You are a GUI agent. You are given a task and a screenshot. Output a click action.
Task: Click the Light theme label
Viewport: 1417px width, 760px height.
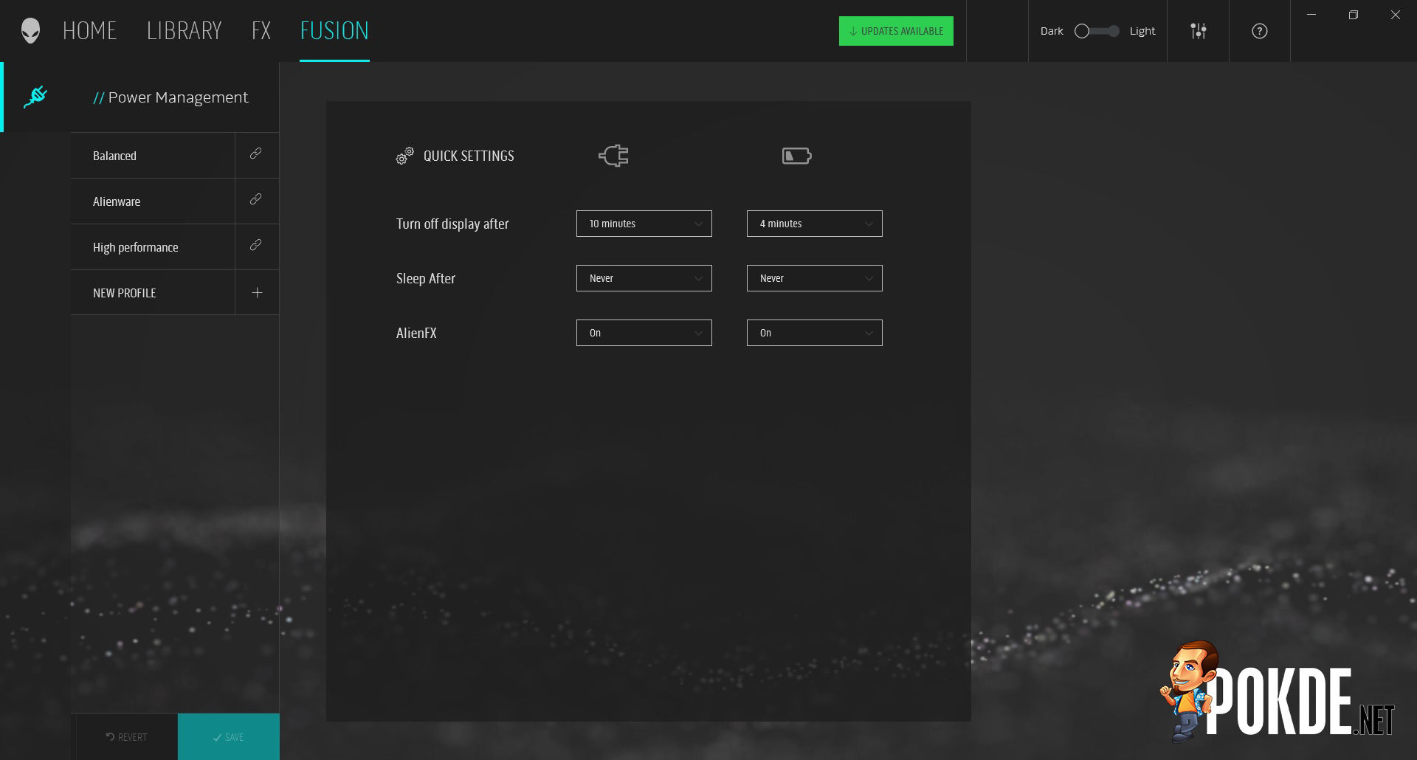point(1142,31)
